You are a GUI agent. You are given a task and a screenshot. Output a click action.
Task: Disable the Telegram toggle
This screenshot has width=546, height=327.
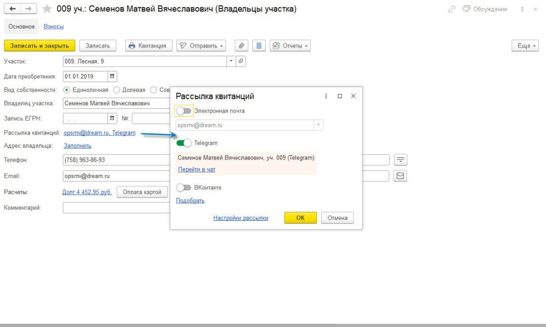click(x=183, y=143)
